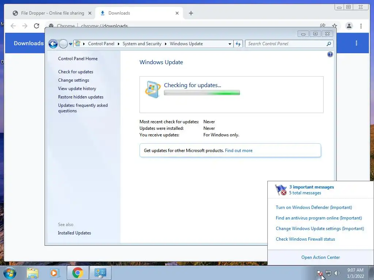374x280 pixels.
Task: Click the Control Panel icon in address bar
Action: [77, 44]
